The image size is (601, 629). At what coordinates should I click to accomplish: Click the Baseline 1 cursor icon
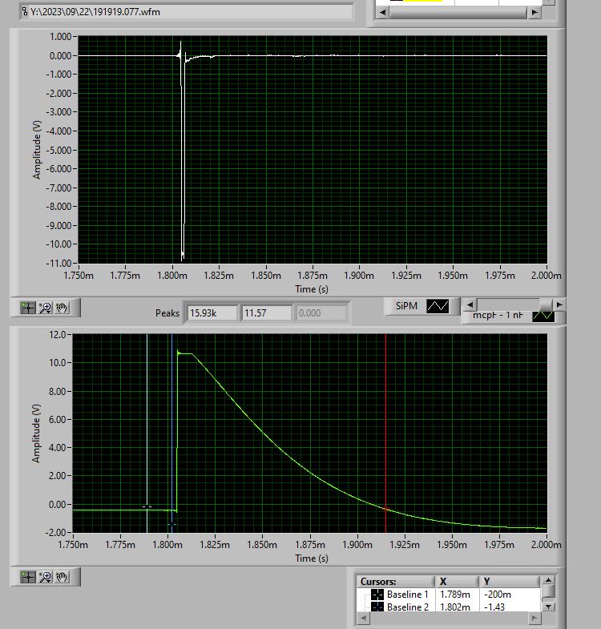pos(377,594)
